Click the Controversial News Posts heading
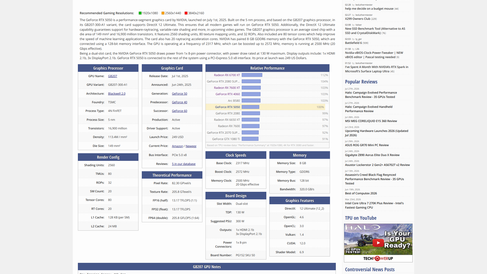487x274 pixels. (370, 269)
